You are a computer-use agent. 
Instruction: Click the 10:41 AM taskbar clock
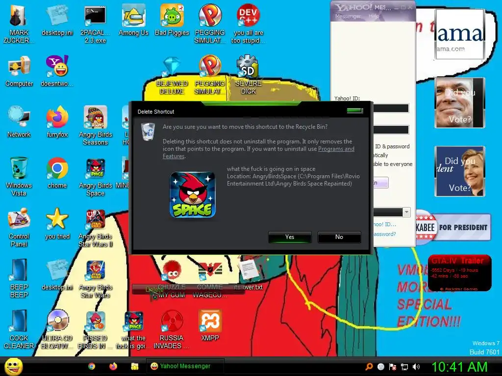pyautogui.click(x=459, y=367)
